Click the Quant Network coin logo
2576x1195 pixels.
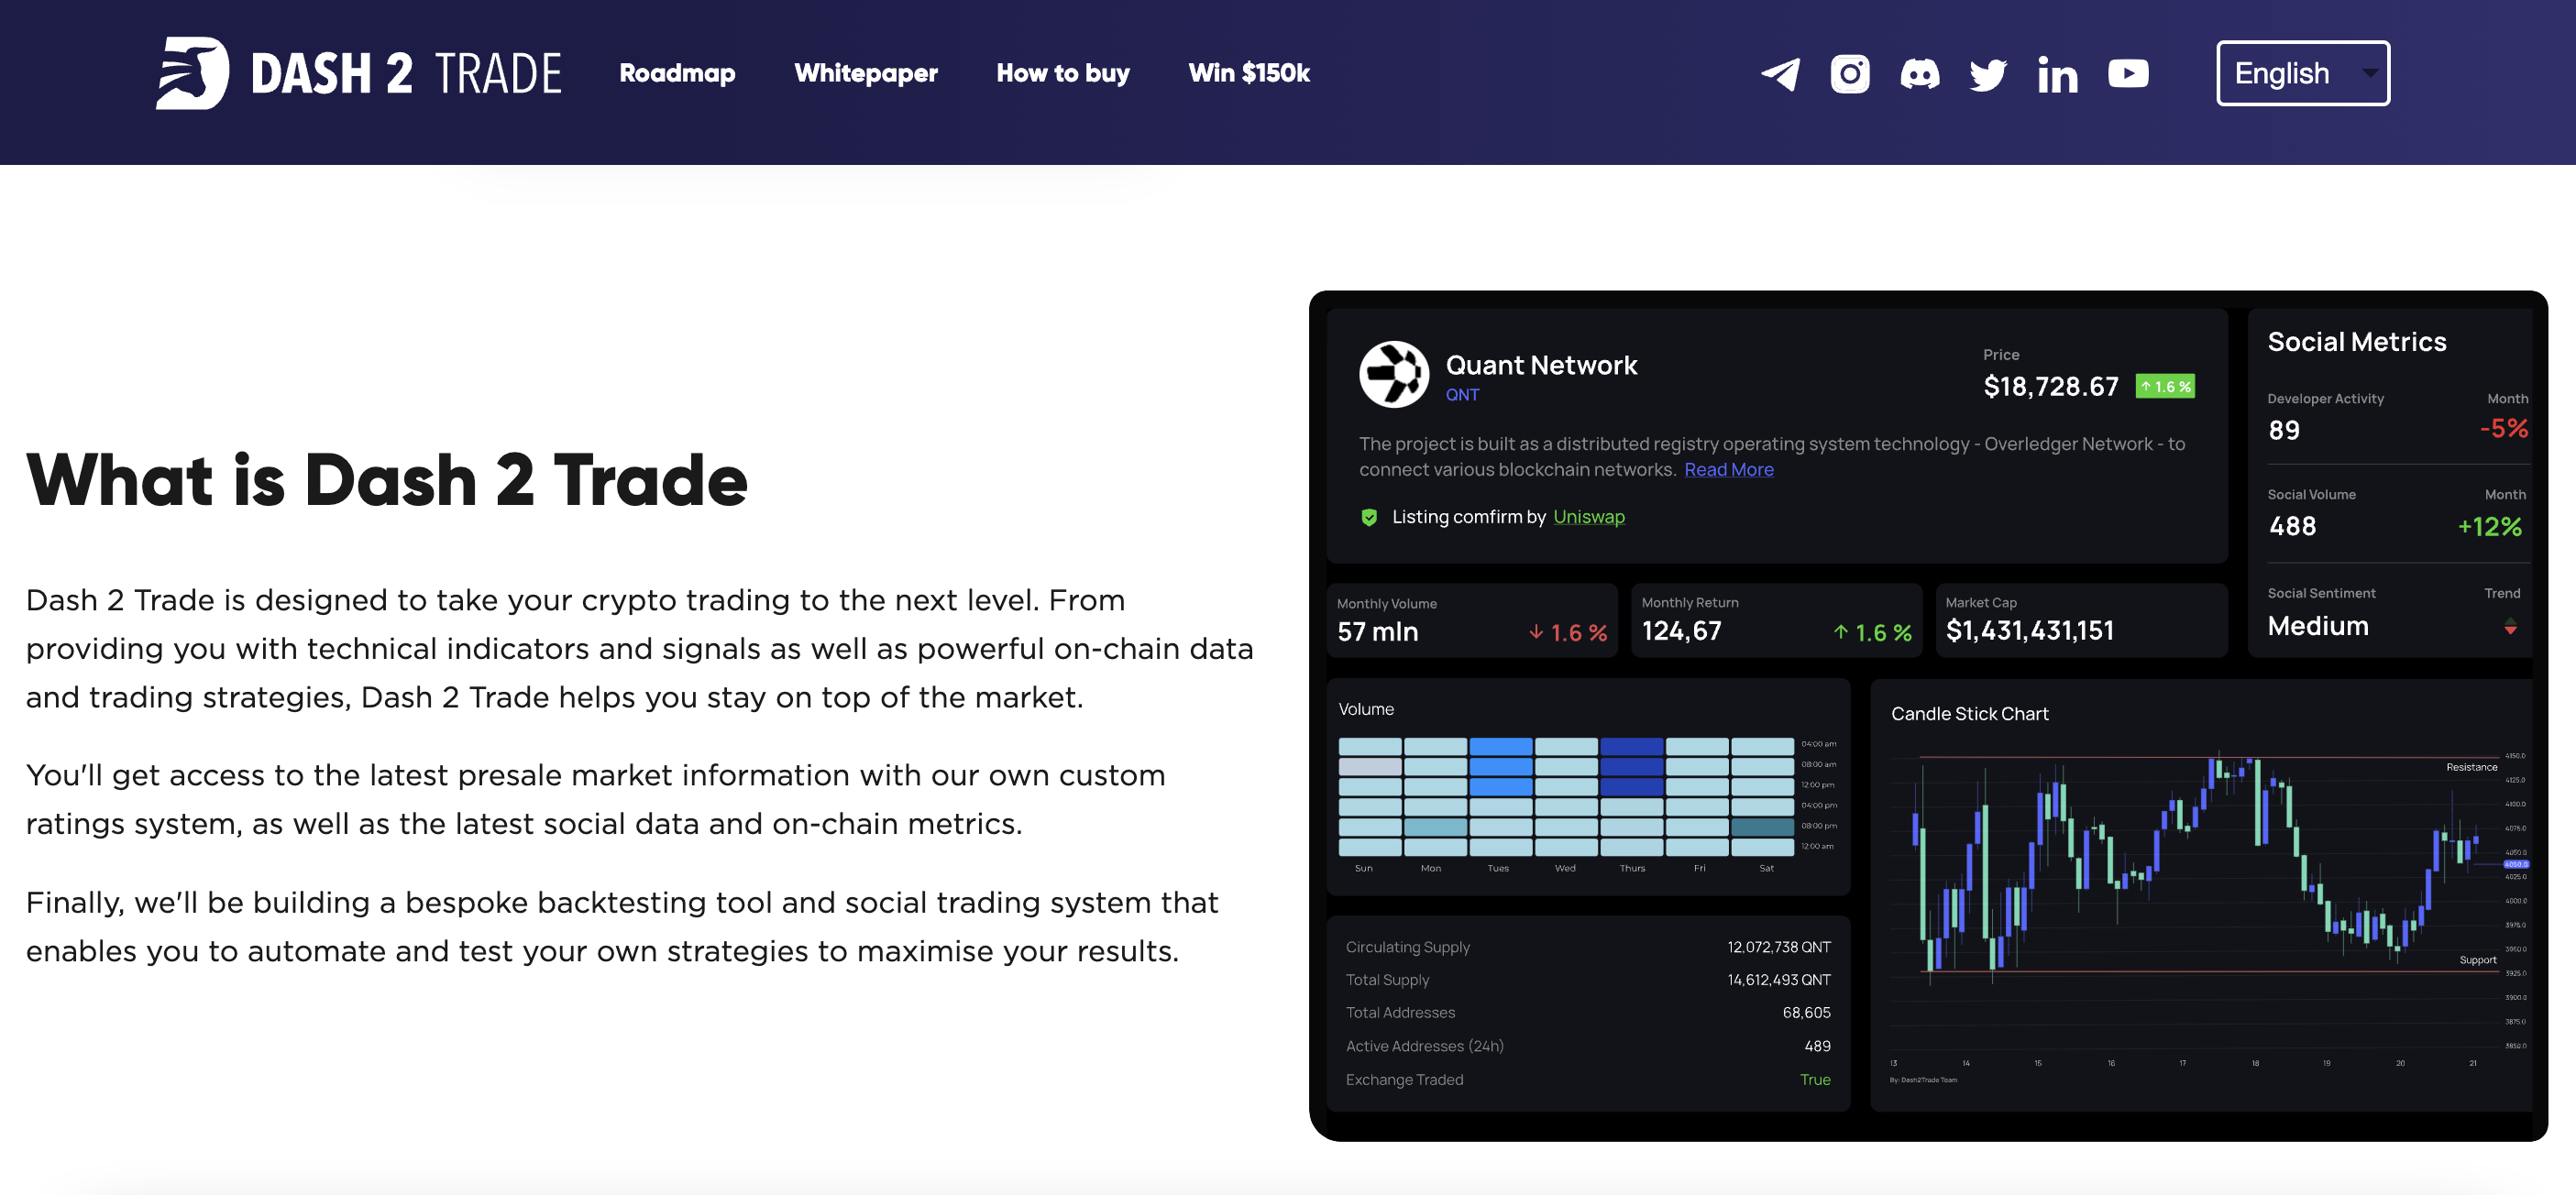pos(1394,374)
